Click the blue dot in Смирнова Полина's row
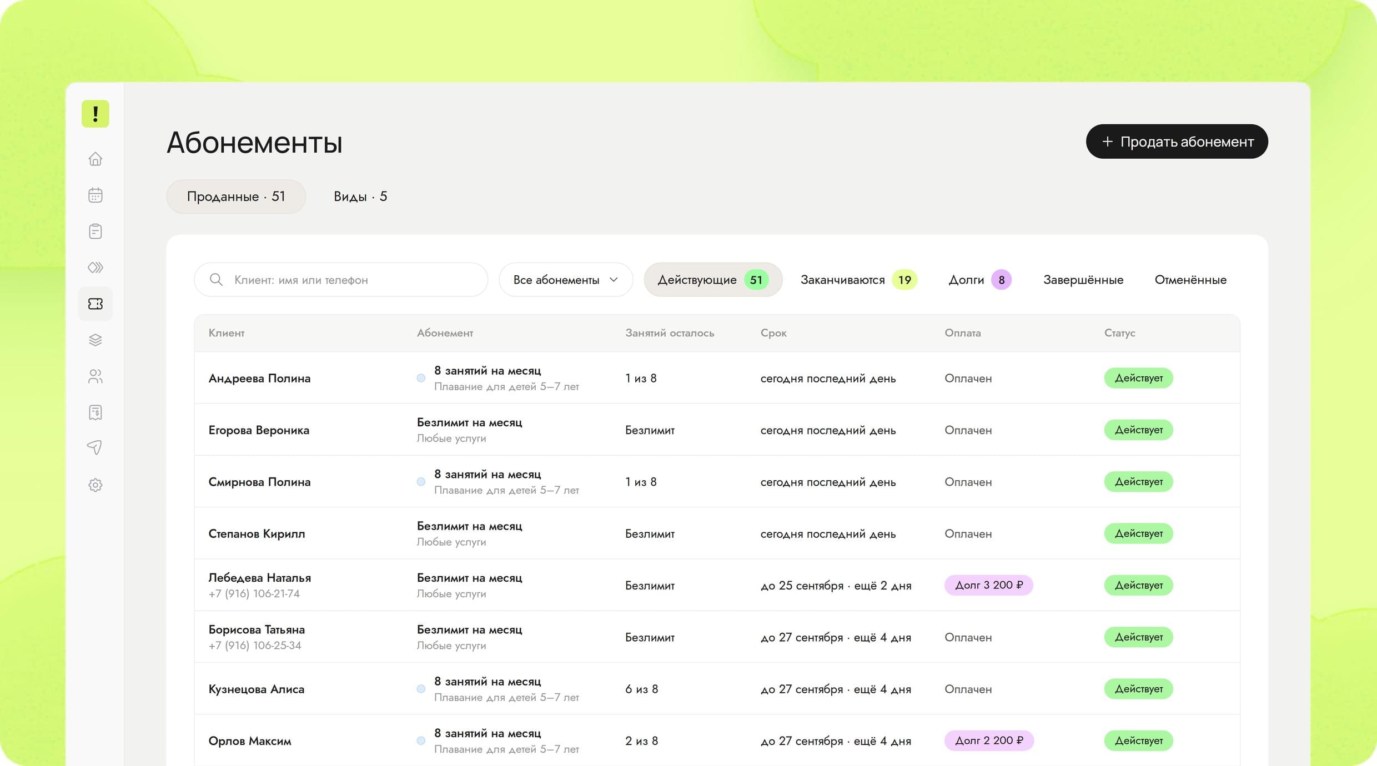The image size is (1377, 766). (421, 482)
